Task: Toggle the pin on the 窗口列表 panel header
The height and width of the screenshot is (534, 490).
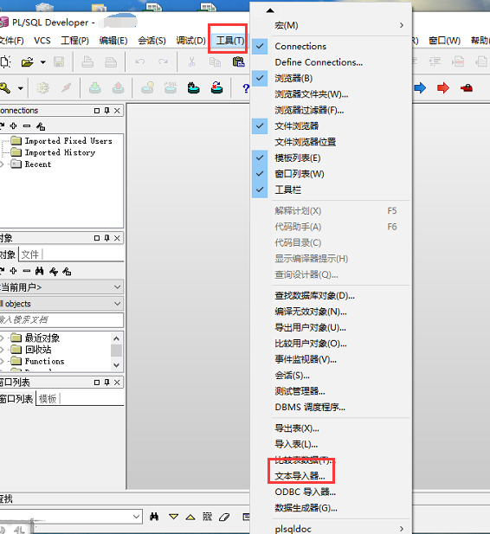Action: click(107, 383)
